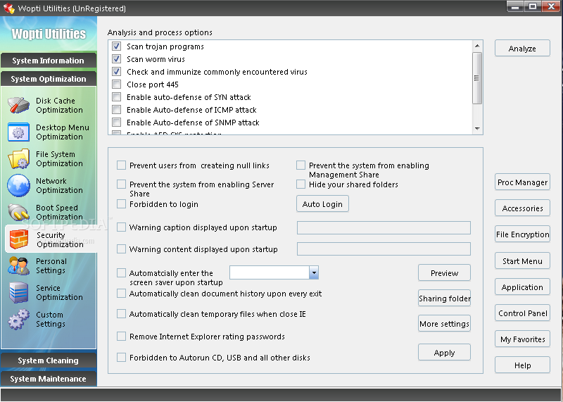The image size is (563, 402).
Task: Select Security Optimization firewall icon
Action: pyautogui.click(x=19, y=239)
